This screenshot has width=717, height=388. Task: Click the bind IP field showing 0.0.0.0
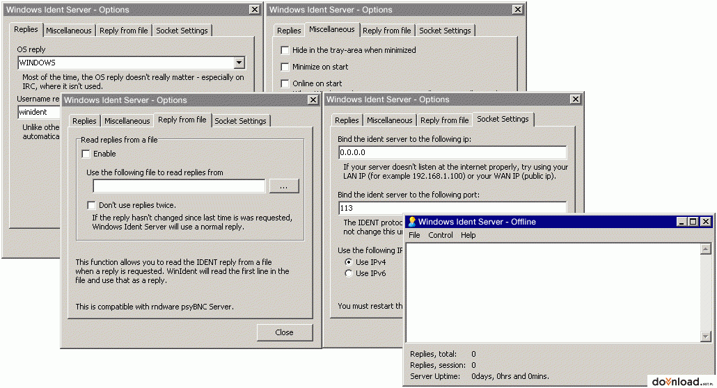pyautogui.click(x=452, y=153)
